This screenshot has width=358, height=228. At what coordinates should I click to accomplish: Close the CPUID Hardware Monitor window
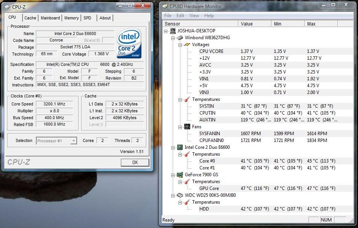346,5
